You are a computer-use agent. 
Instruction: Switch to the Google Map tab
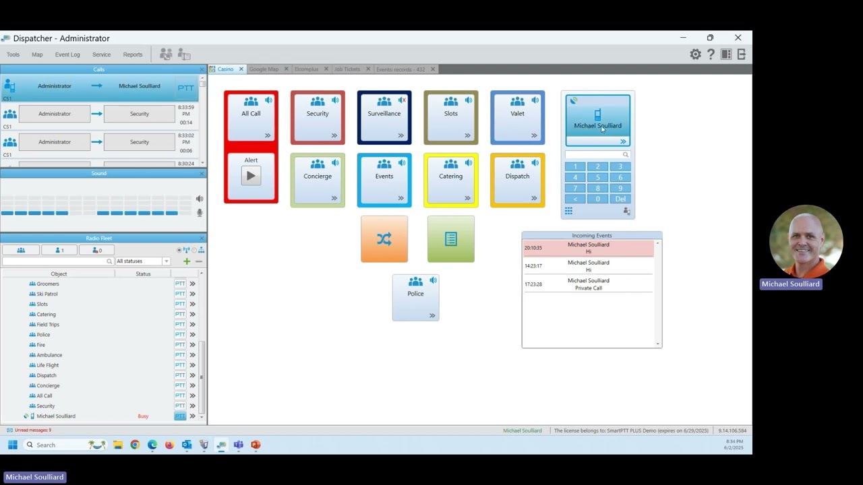pyautogui.click(x=264, y=69)
